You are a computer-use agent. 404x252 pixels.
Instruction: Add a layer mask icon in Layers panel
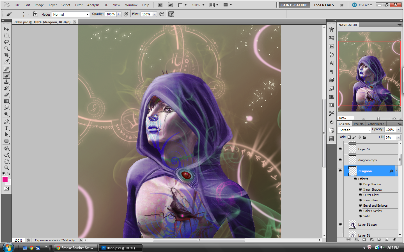(x=364, y=240)
